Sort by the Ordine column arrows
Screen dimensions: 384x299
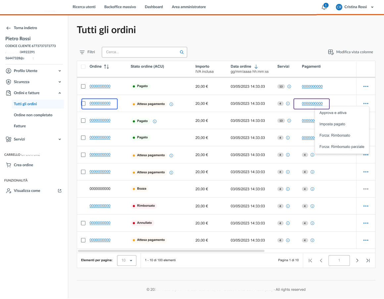click(x=106, y=67)
